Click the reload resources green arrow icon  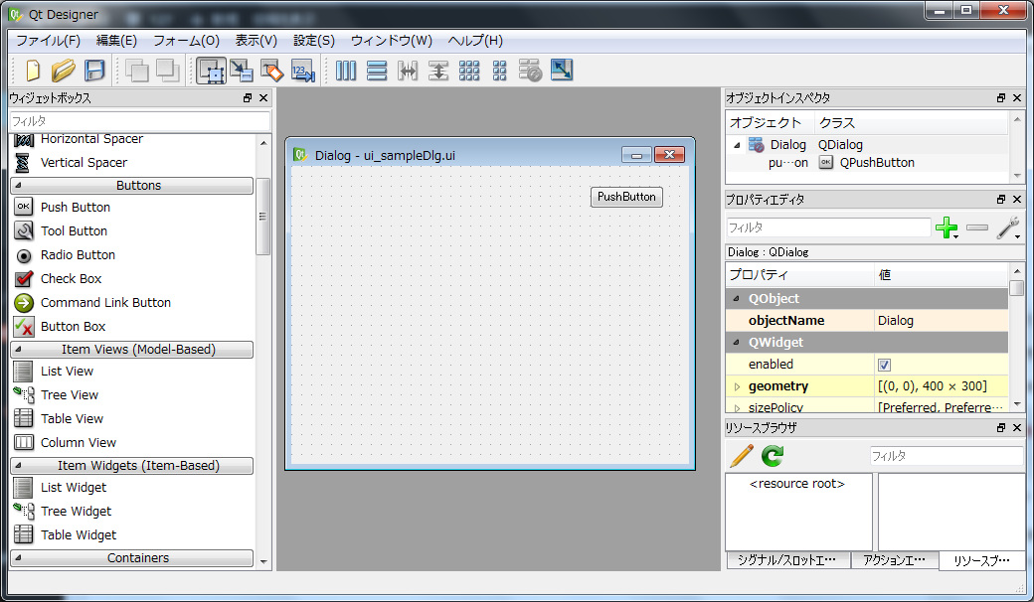click(x=773, y=456)
